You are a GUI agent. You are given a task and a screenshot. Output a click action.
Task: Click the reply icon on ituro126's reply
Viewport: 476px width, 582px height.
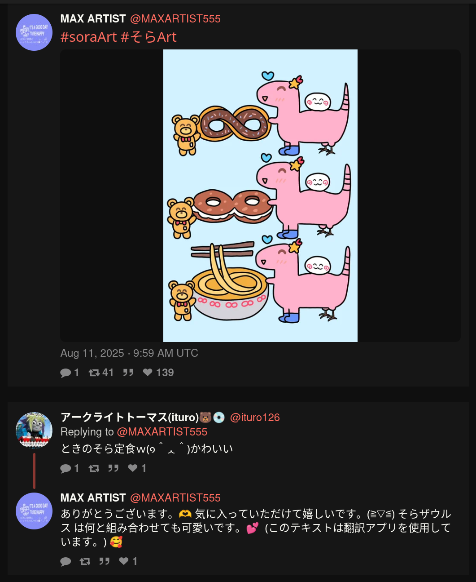coord(66,468)
